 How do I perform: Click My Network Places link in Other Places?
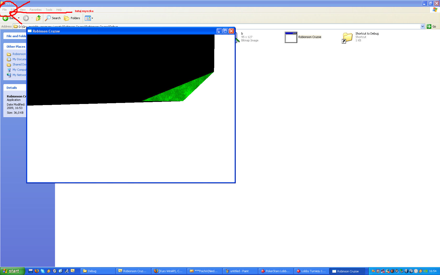pos(19,75)
